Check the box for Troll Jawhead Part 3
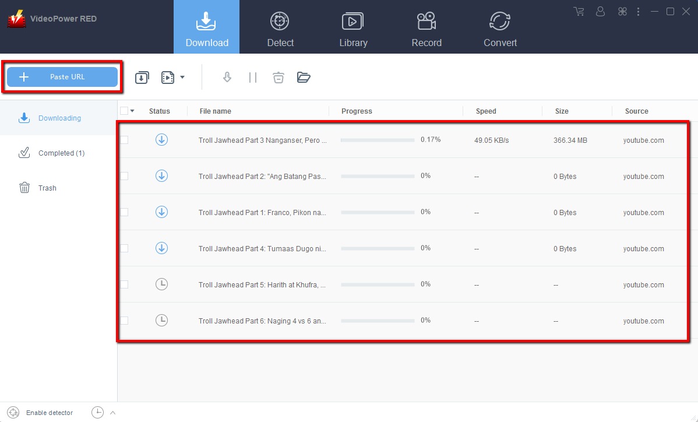This screenshot has width=698, height=422. point(124,140)
